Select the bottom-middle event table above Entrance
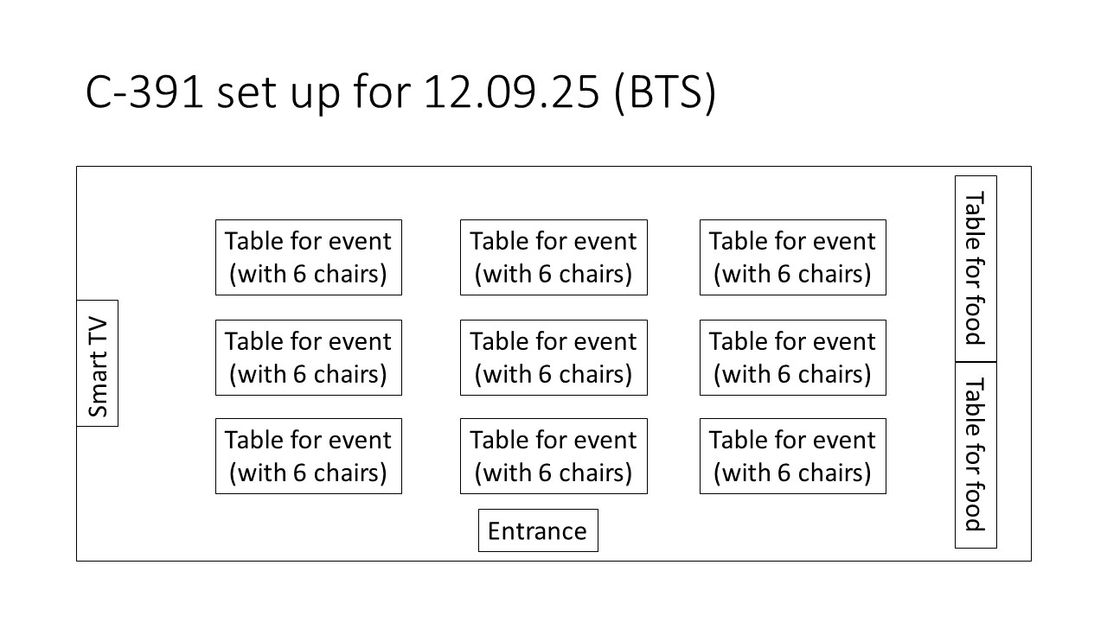Image resolution: width=1107 pixels, height=622 pixels. point(553,456)
